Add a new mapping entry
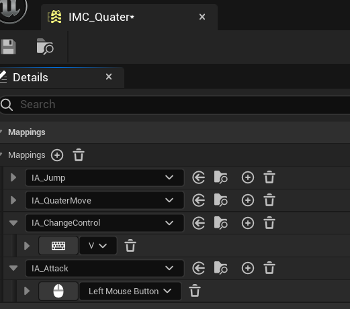Viewport: 350px width, 309px height. click(x=57, y=155)
